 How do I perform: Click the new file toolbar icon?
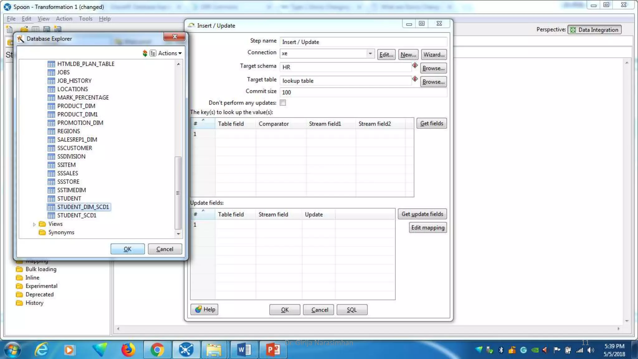coord(9,29)
